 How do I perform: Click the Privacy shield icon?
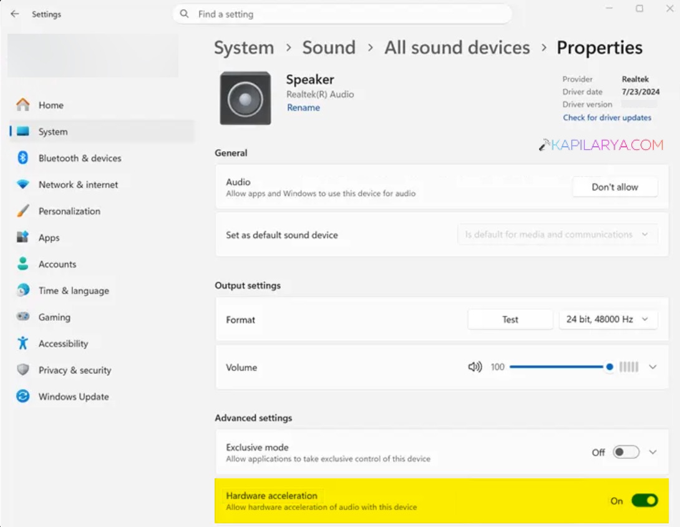point(23,370)
